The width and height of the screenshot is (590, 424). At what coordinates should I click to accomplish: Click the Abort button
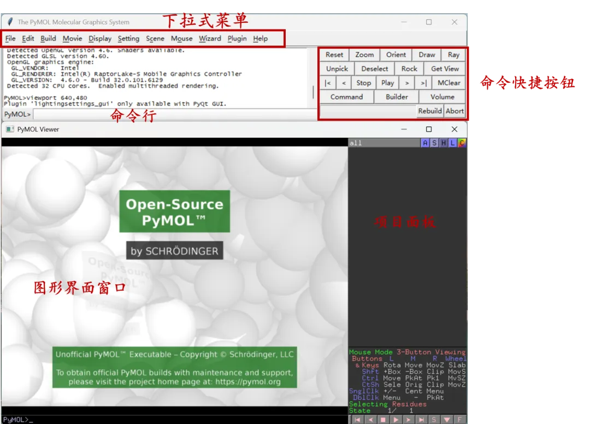tap(455, 111)
